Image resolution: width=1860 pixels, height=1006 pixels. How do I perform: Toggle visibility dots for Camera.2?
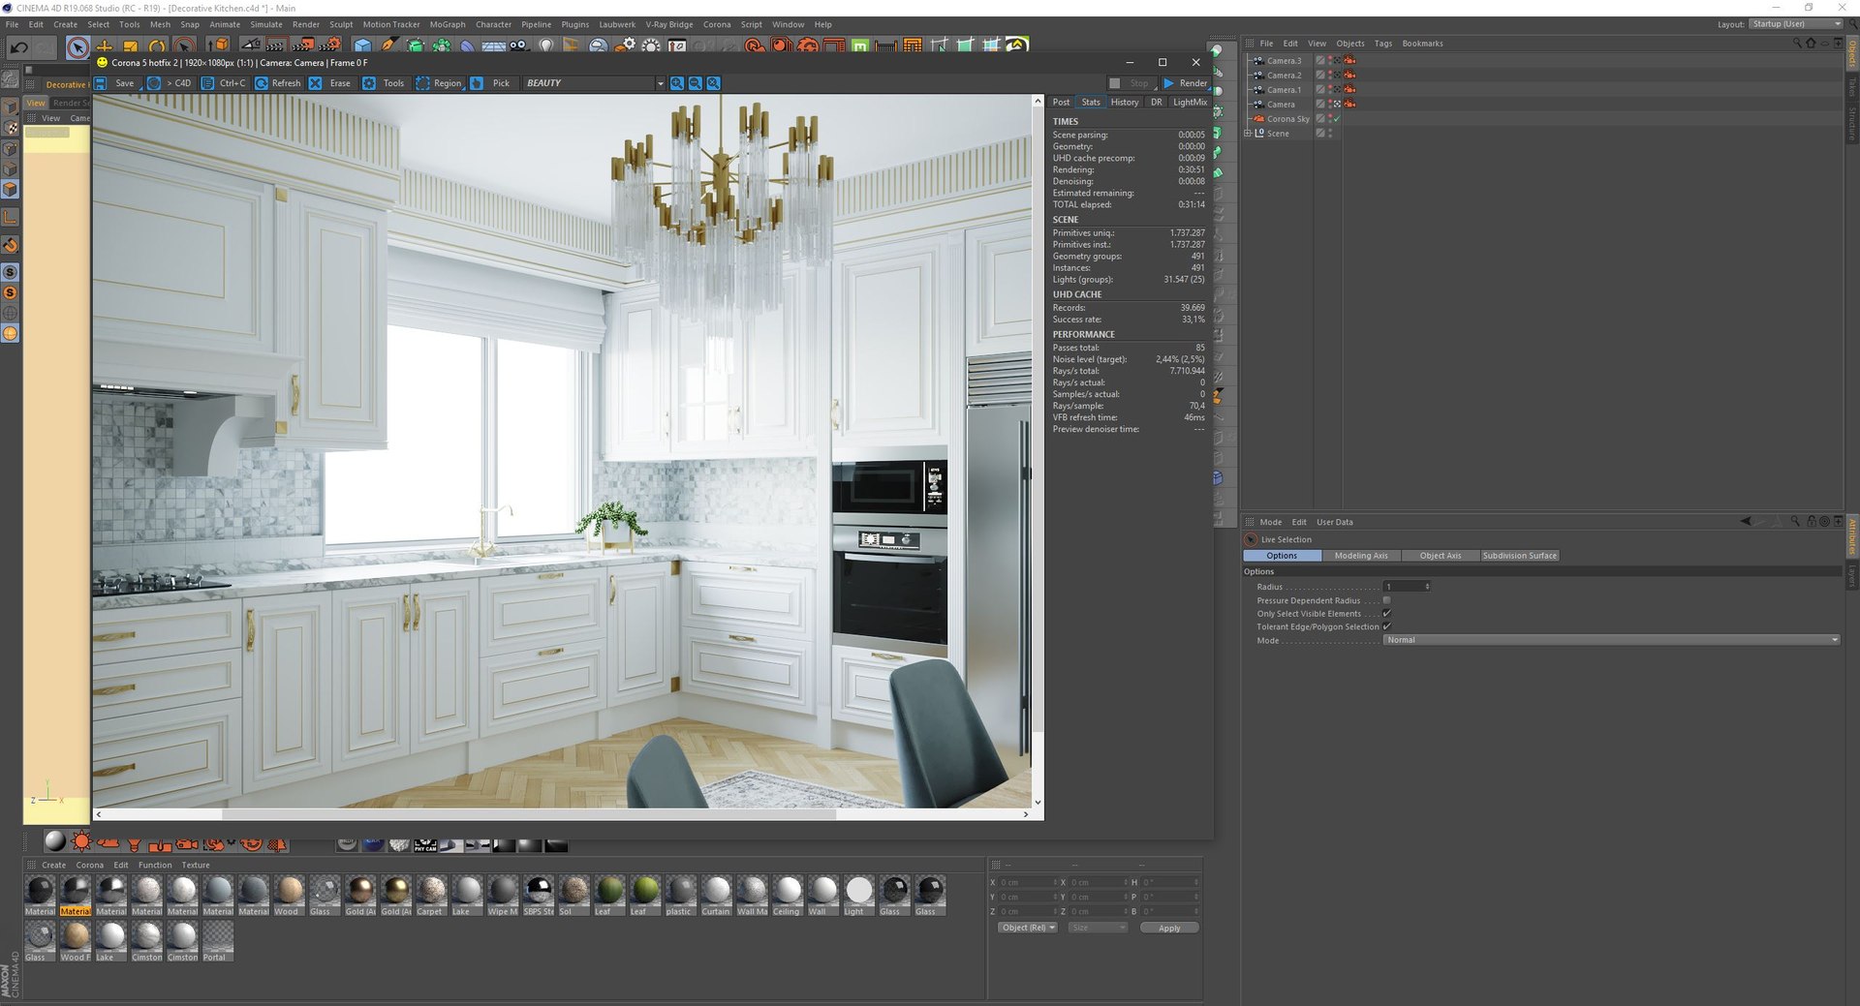point(1330,75)
